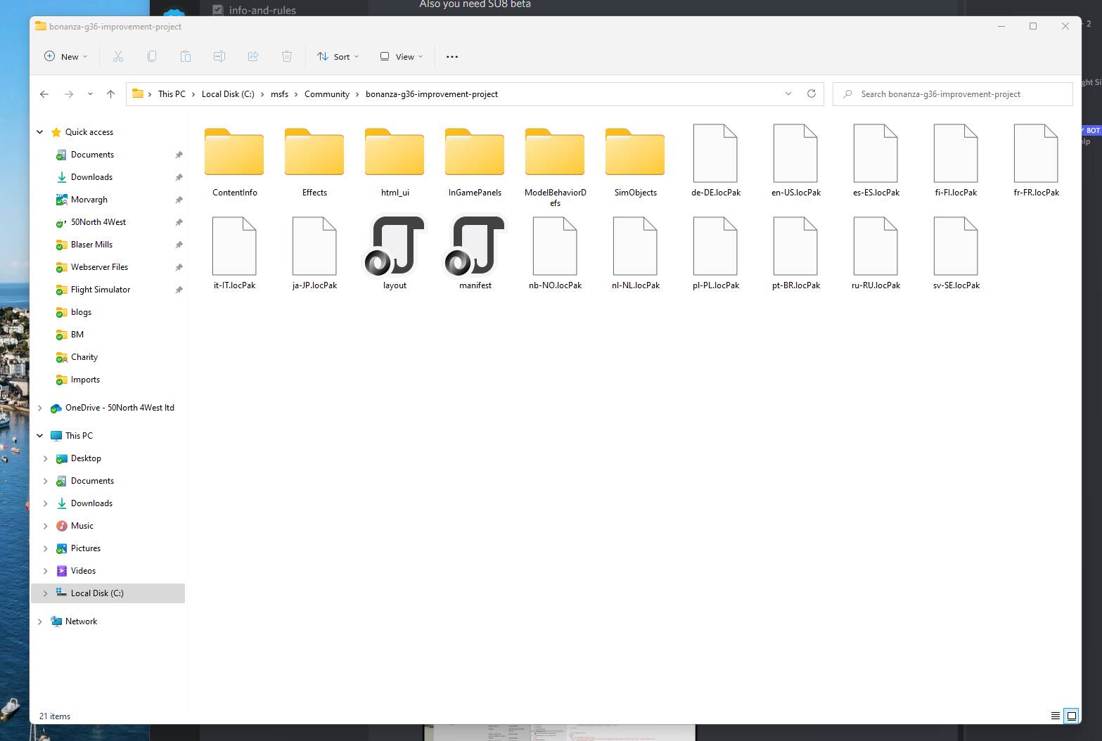Image resolution: width=1102 pixels, height=741 pixels.
Task: Navigate to Community in the breadcrumb path
Action: tap(326, 94)
